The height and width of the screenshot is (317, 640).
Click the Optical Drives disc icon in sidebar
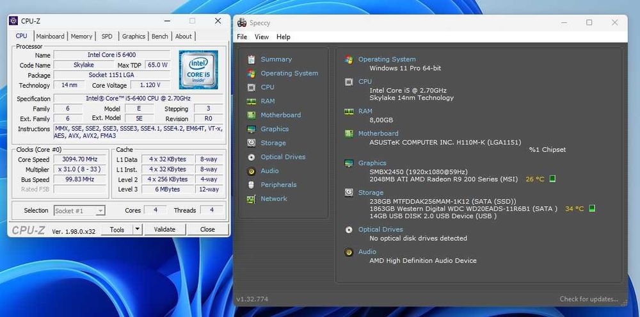pyautogui.click(x=252, y=157)
